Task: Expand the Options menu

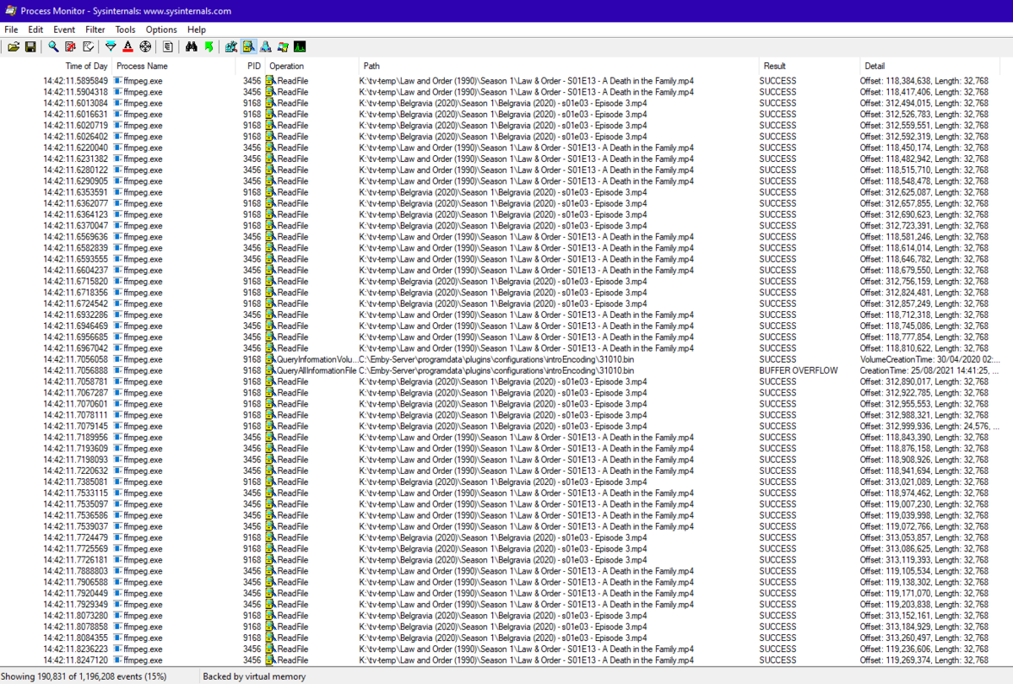Action: coord(161,30)
